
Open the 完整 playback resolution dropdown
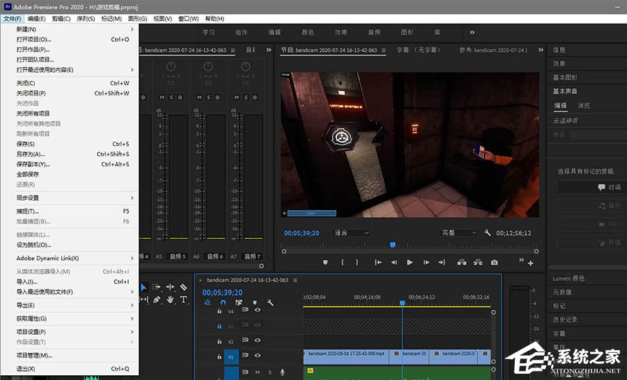point(459,233)
